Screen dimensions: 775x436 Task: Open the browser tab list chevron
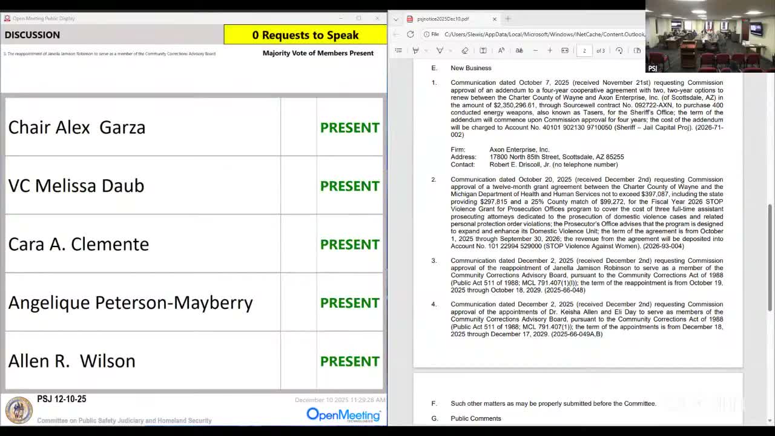(396, 19)
